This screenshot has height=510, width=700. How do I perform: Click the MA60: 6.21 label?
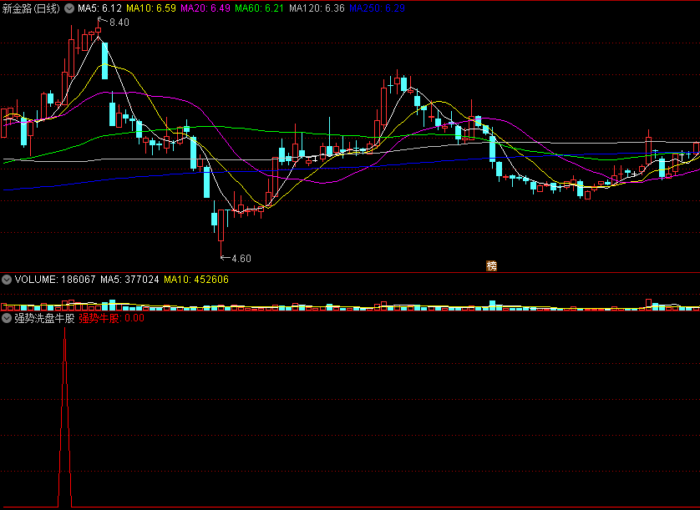260,8
